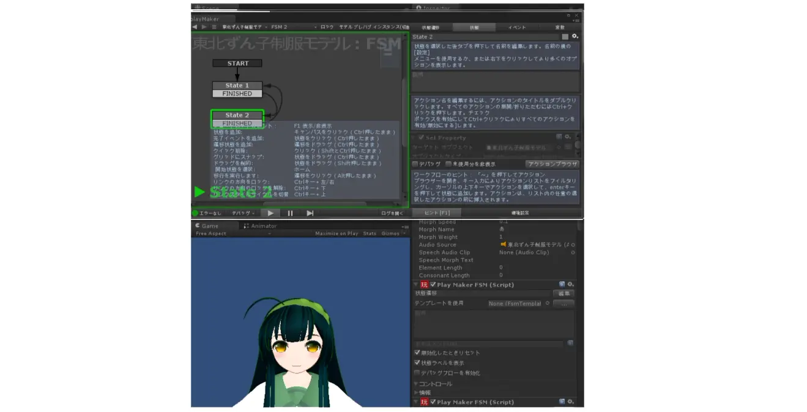Uncheck 無効化したときリセット

click(x=417, y=353)
